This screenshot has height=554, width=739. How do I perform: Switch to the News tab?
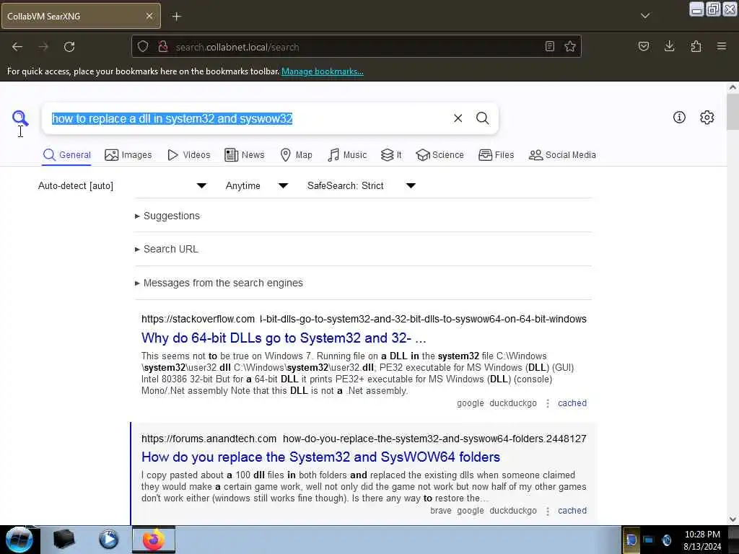coord(244,155)
